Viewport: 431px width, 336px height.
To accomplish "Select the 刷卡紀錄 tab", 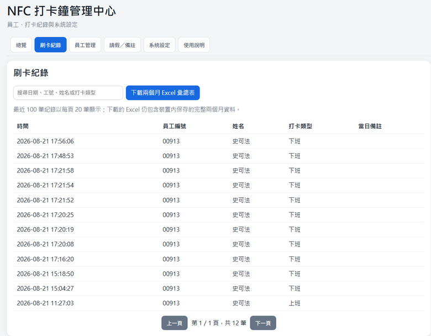I will (x=50, y=45).
